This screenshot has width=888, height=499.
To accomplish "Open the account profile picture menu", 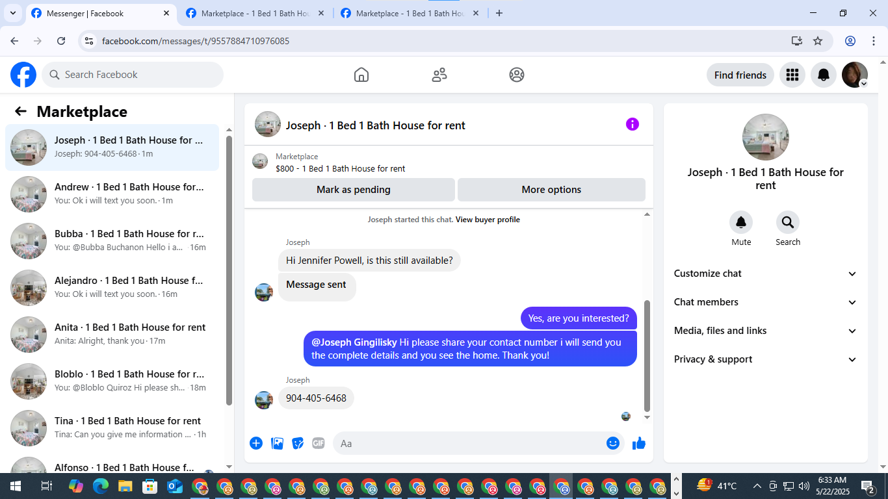I will point(855,75).
